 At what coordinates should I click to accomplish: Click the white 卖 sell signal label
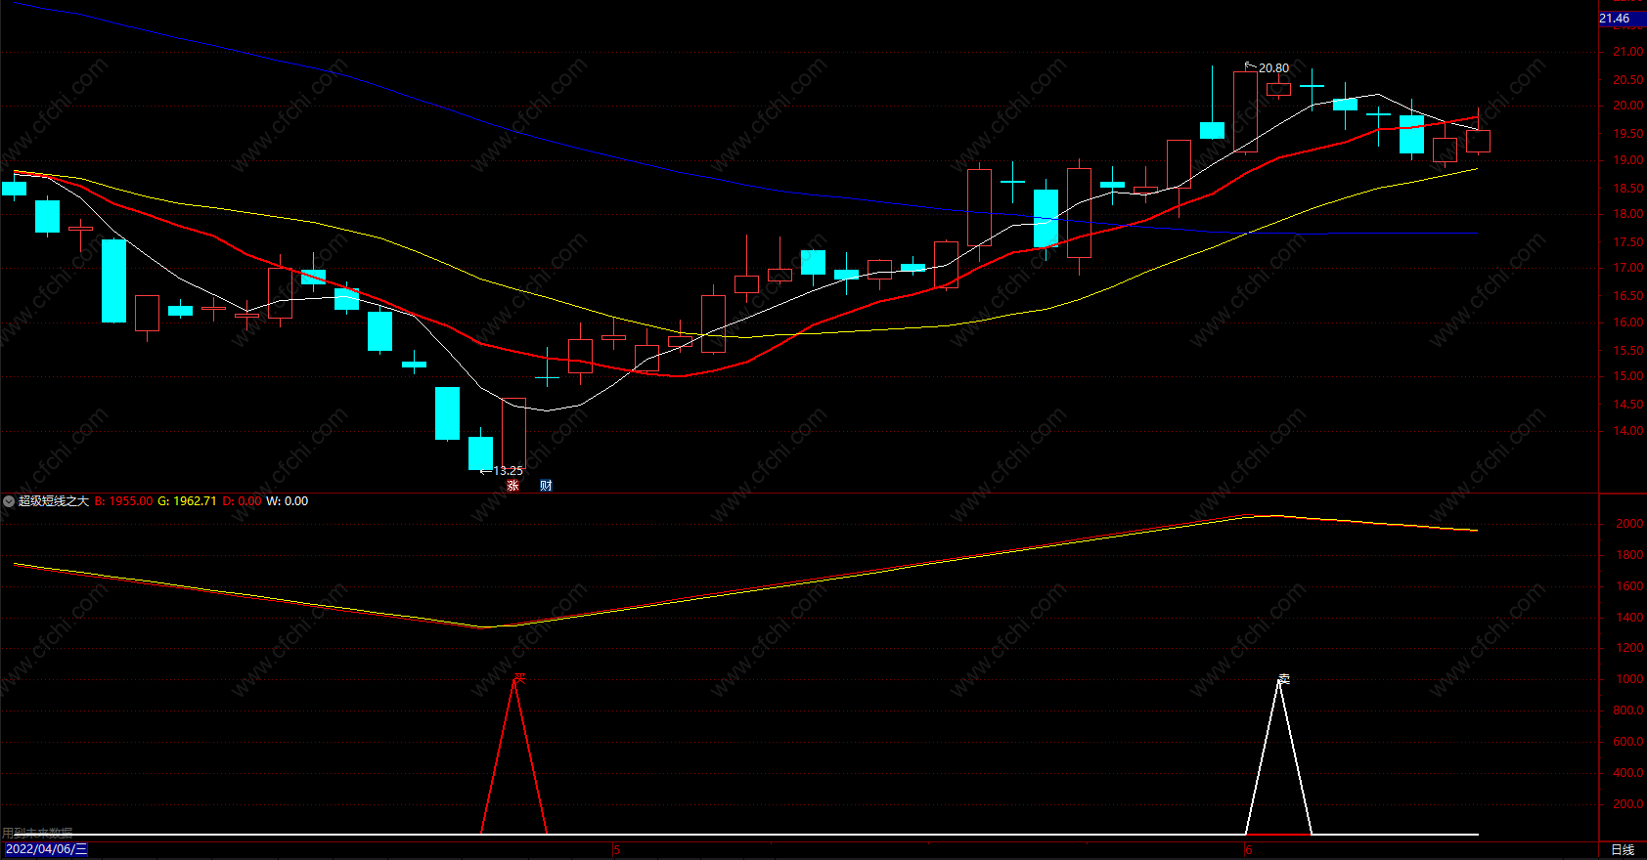(1284, 678)
